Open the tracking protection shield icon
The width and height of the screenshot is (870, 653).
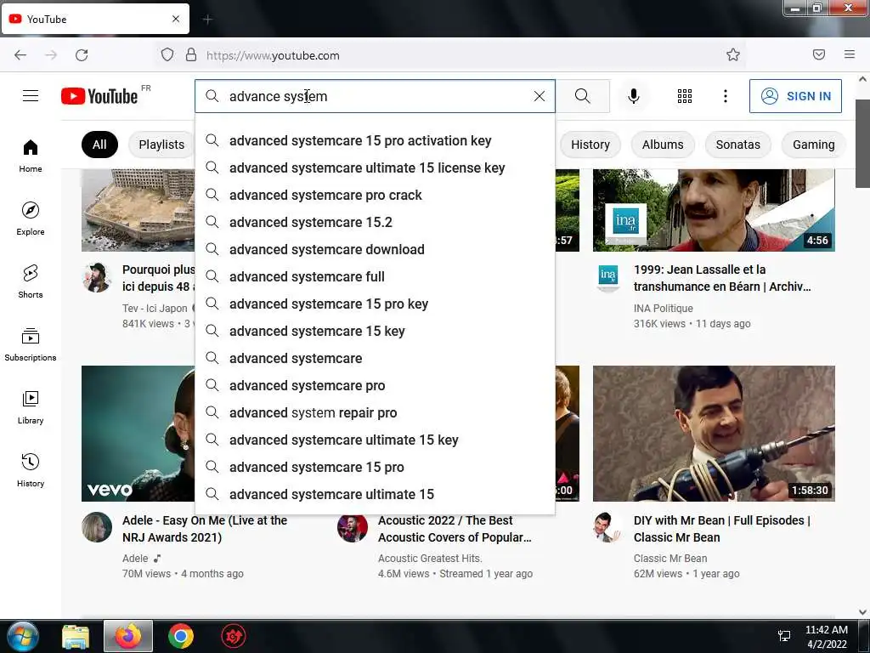pyautogui.click(x=167, y=54)
